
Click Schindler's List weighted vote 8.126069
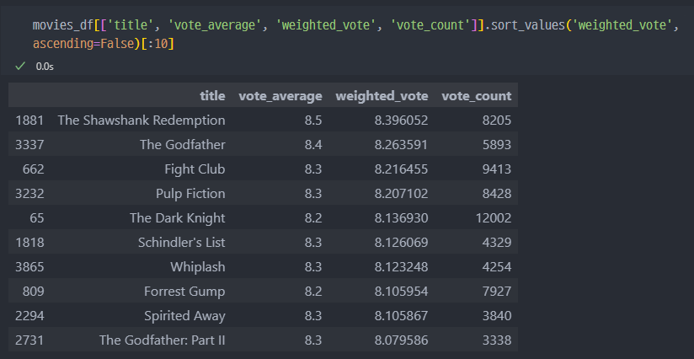coord(401,242)
